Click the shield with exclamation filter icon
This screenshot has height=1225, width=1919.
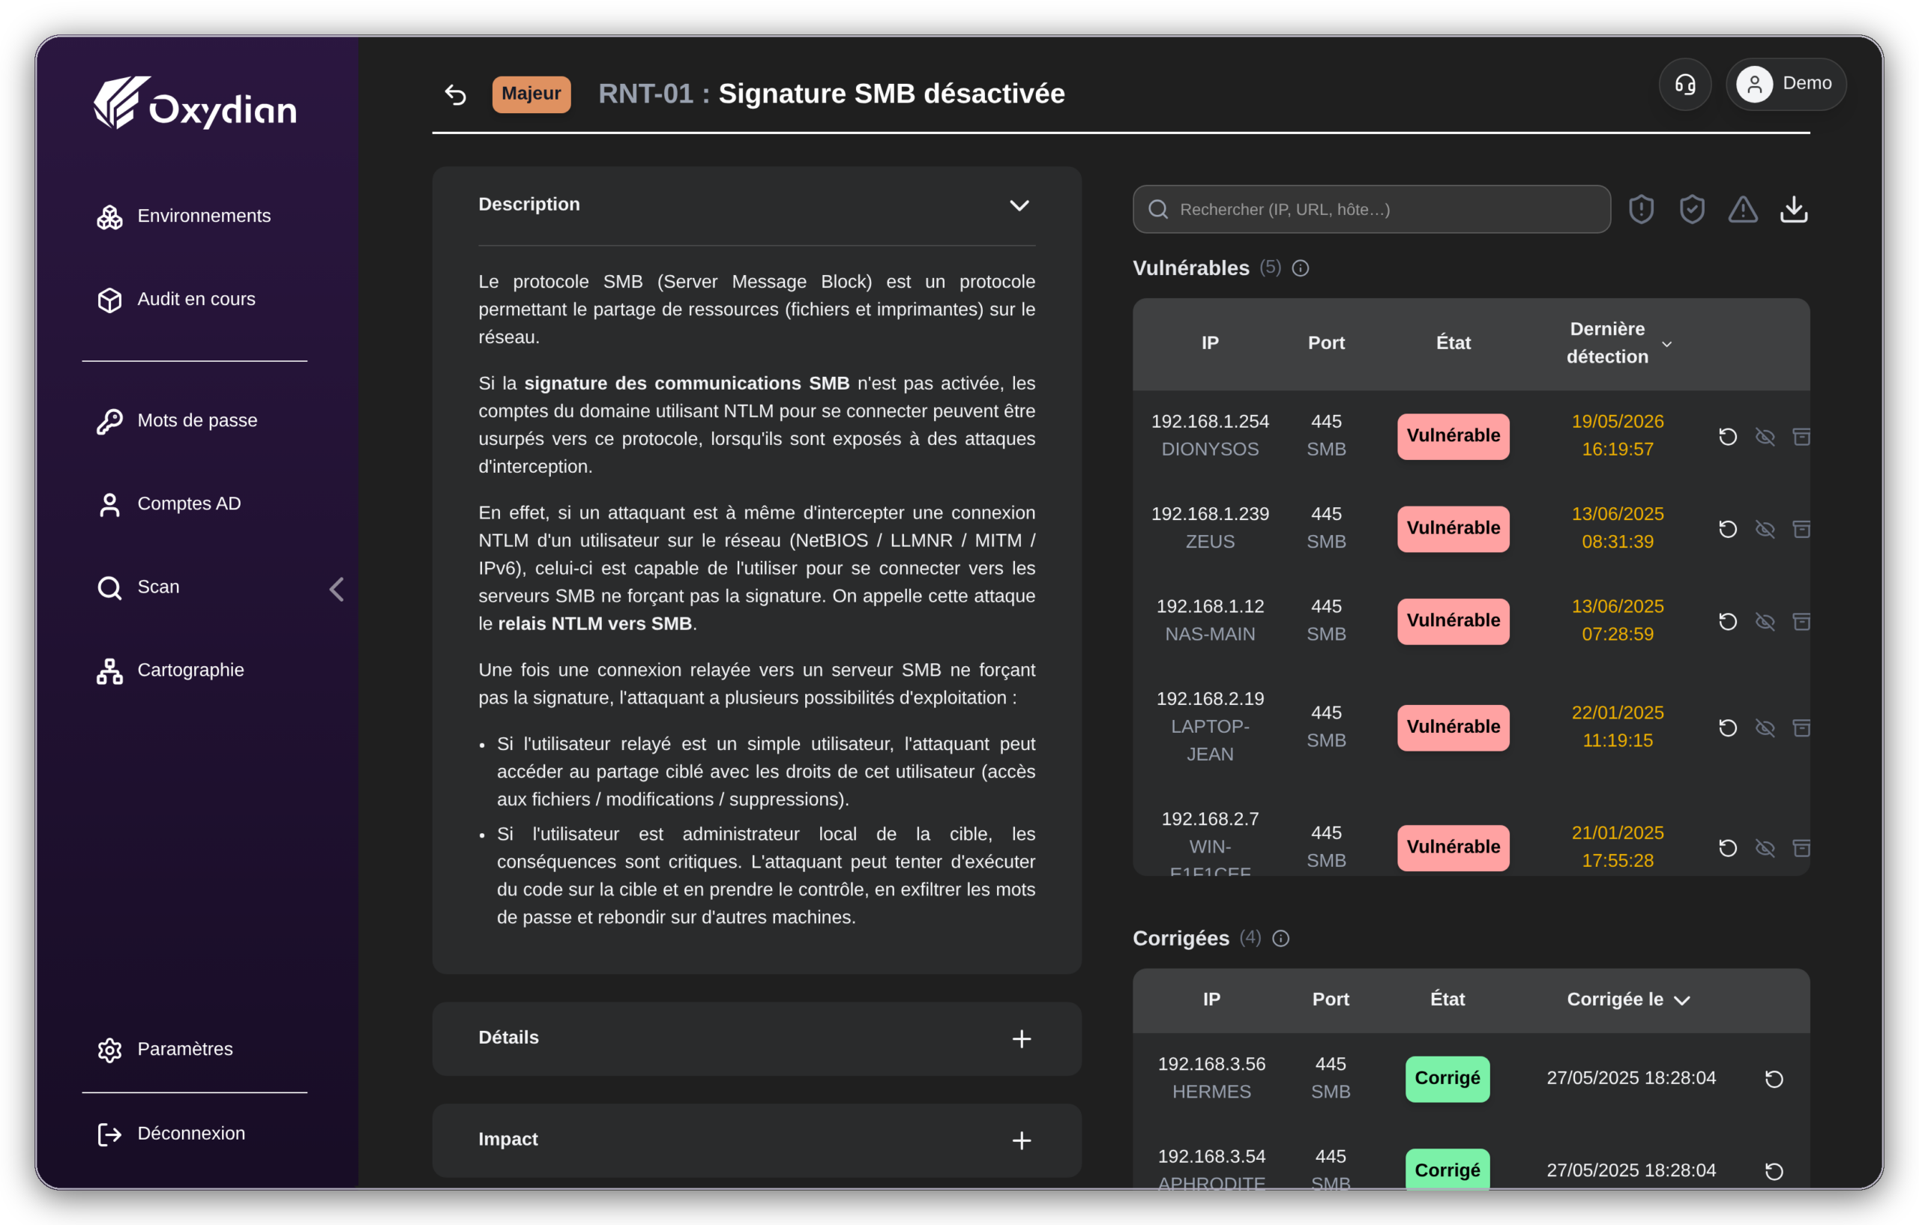pyautogui.click(x=1642, y=210)
